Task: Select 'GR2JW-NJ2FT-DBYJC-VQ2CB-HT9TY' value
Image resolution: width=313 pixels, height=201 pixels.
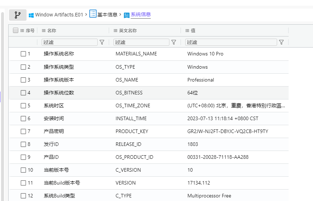Action: pyautogui.click(x=228, y=131)
